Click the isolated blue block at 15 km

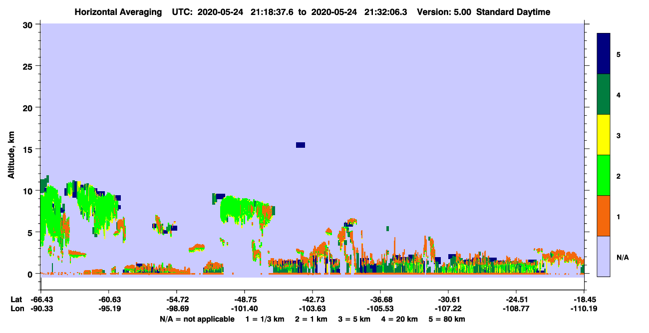coord(300,145)
